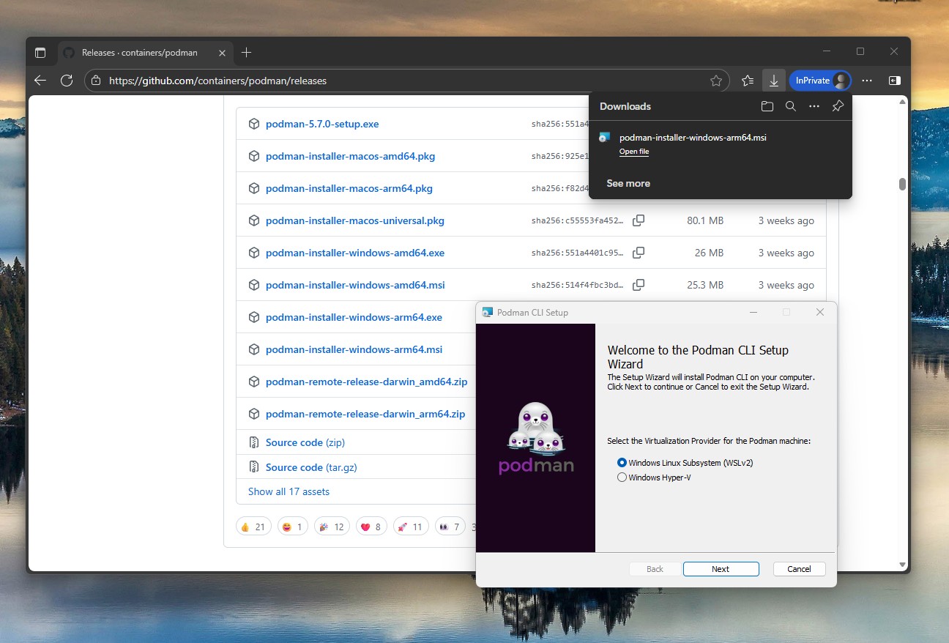Image resolution: width=949 pixels, height=643 pixels.
Task: Minimize the Podman CLI Setup window
Action: point(753,312)
